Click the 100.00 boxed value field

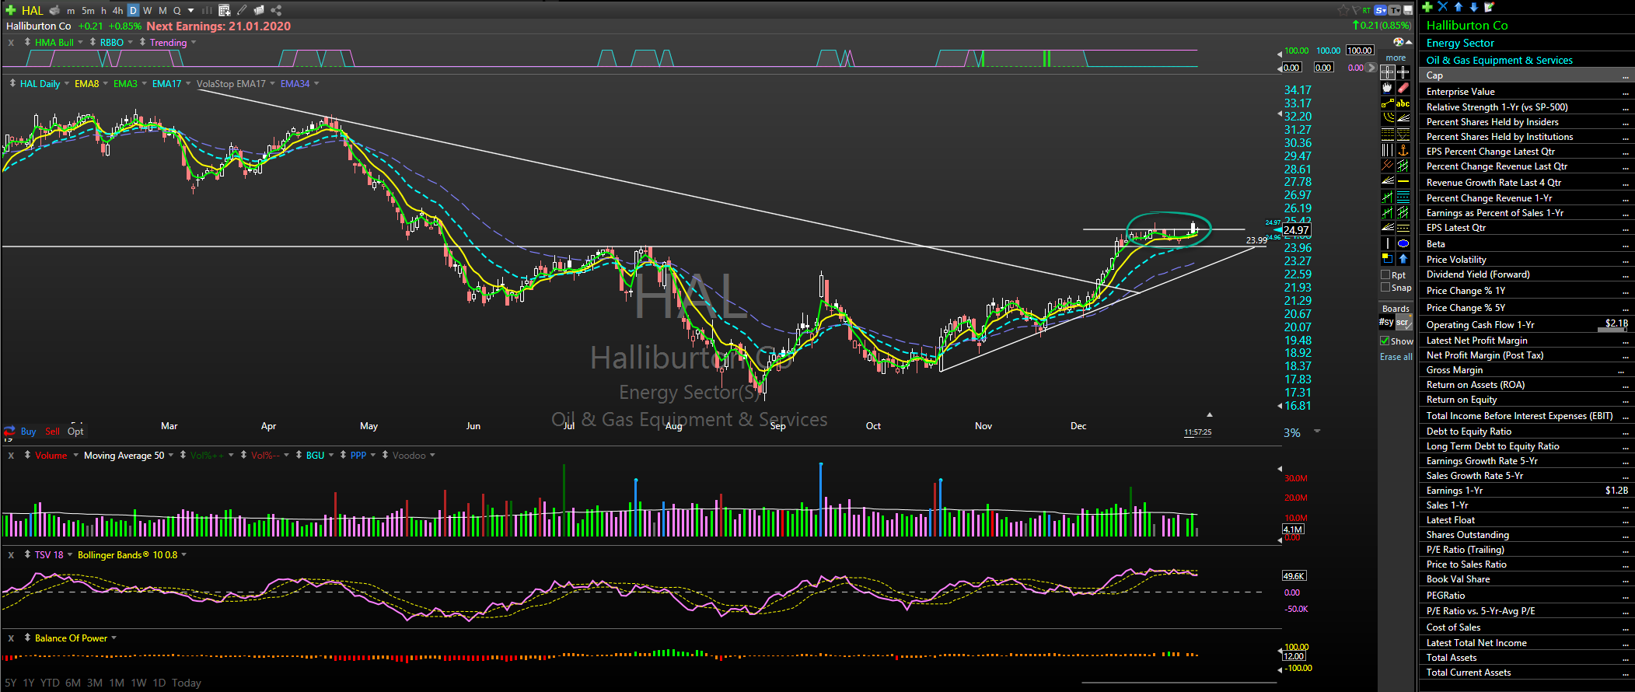(1360, 51)
